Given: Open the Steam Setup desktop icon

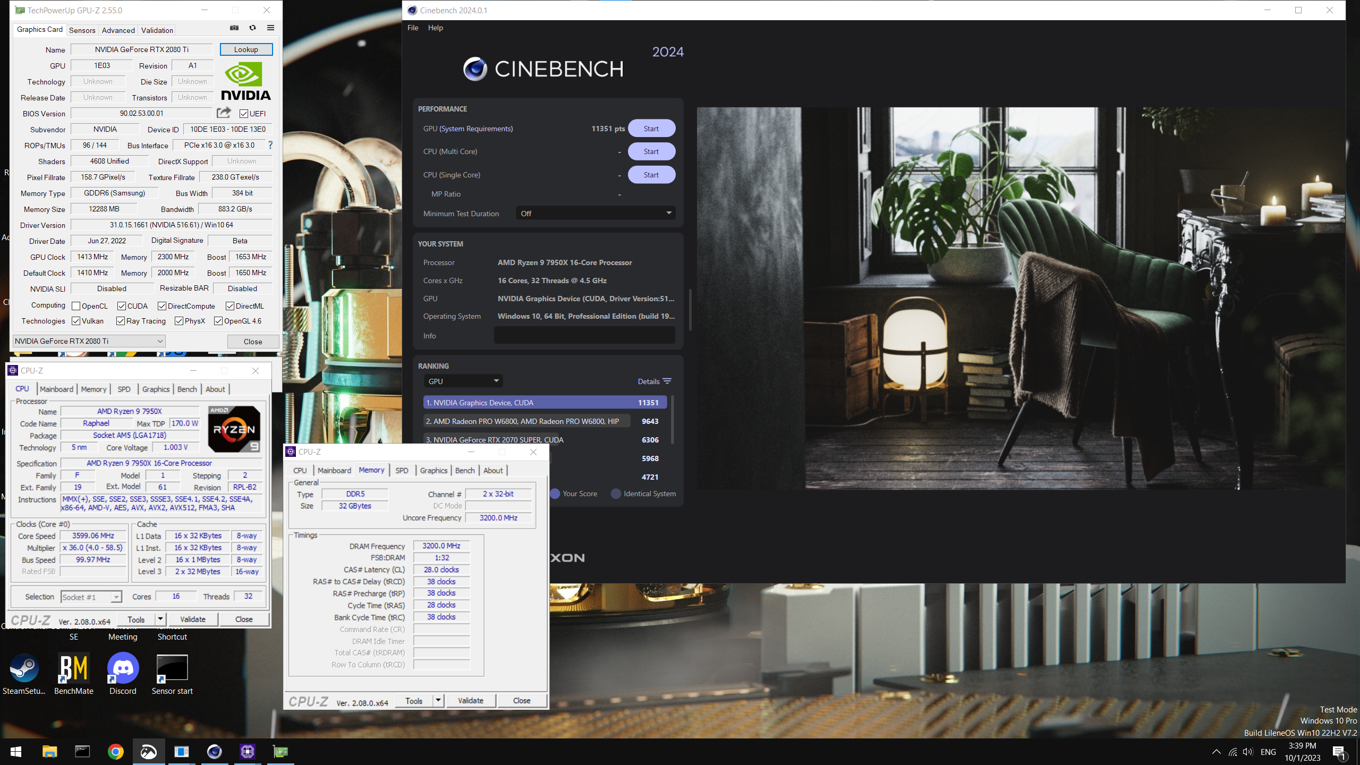Looking at the screenshot, I should click(x=24, y=674).
